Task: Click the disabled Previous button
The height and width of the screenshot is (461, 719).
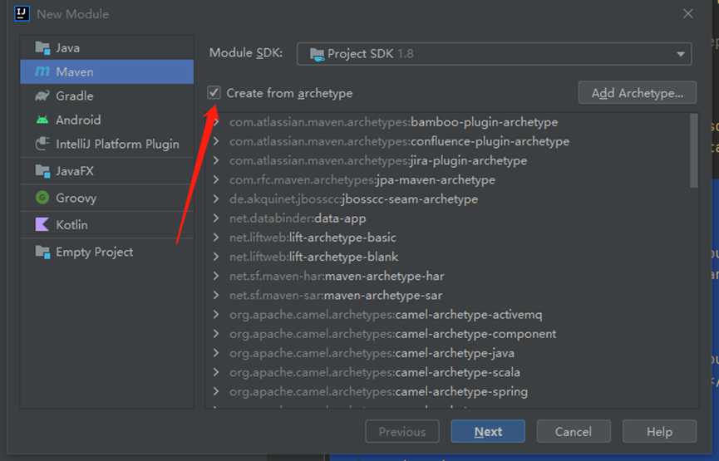Action: tap(402, 431)
